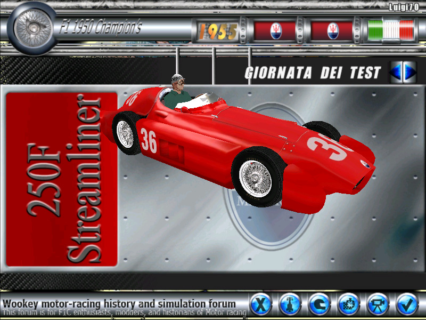Image resolution: width=426 pixels, height=320 pixels.
Task: Select previous session with left blue arrow
Action: click(396, 71)
